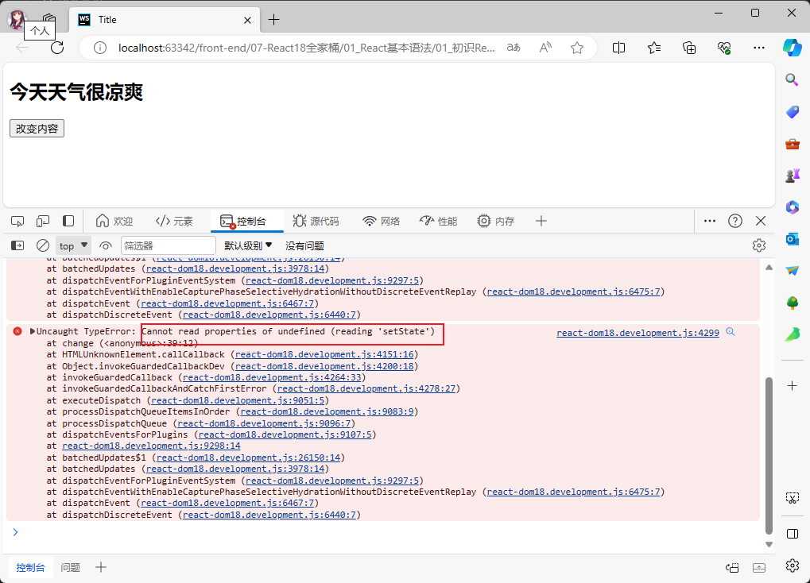This screenshot has height=583, width=810.
Task: Expand the 默认级别 log level dropdown
Action: pos(248,245)
